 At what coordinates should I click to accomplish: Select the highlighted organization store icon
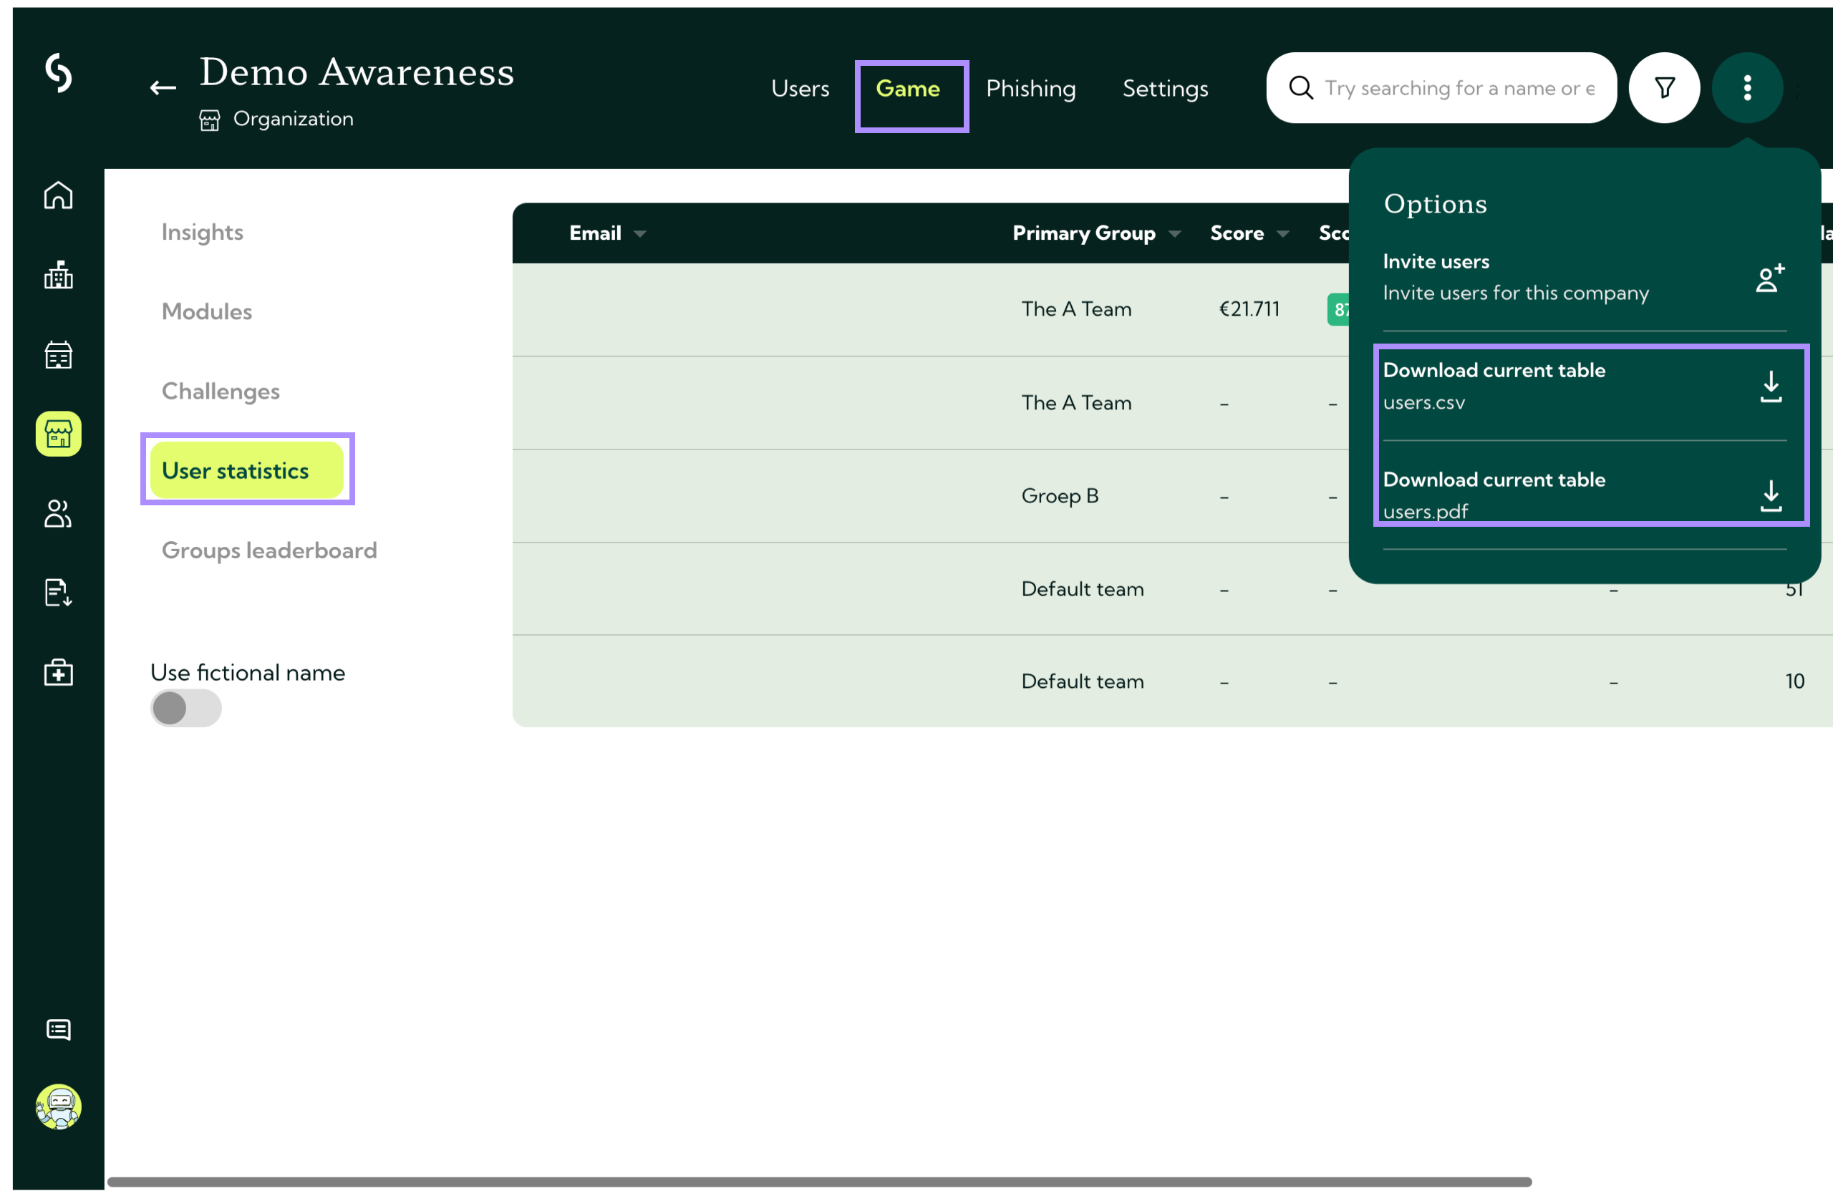(x=59, y=434)
